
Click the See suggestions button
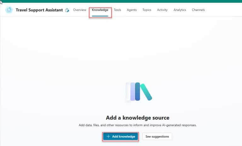point(157,137)
